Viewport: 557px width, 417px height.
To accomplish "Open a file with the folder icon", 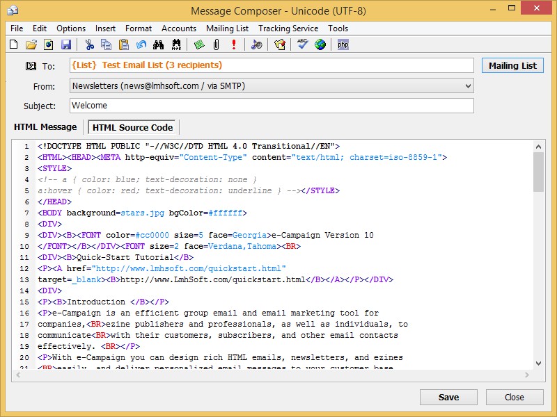I will point(31,44).
